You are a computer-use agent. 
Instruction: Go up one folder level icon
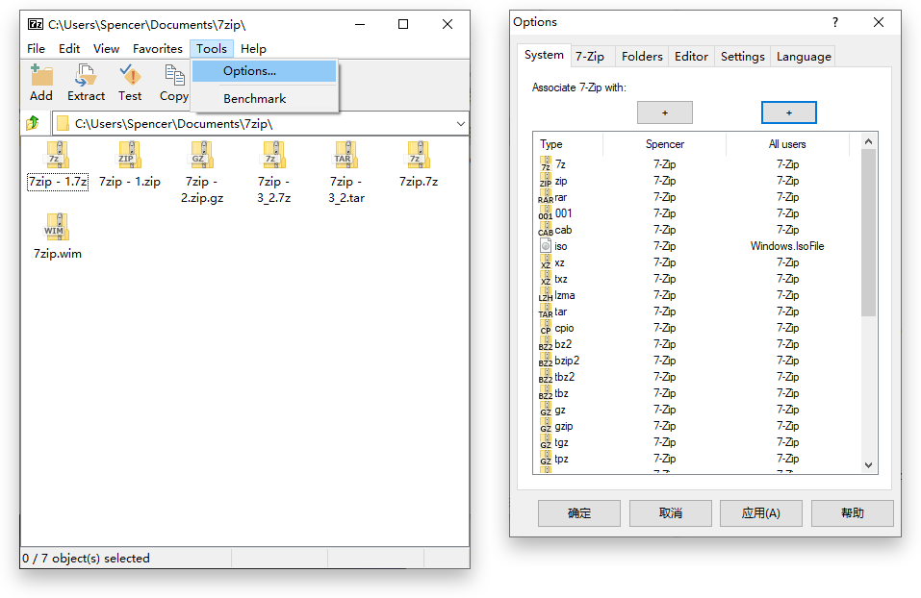point(33,123)
